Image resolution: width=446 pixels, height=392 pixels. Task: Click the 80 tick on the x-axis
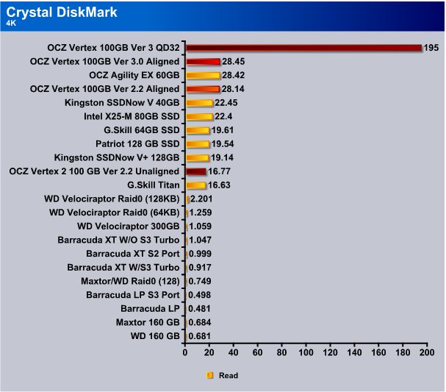coord(281,352)
